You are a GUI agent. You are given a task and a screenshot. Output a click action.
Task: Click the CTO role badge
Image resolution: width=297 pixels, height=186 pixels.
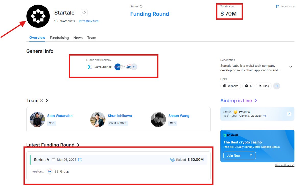coord(173,123)
